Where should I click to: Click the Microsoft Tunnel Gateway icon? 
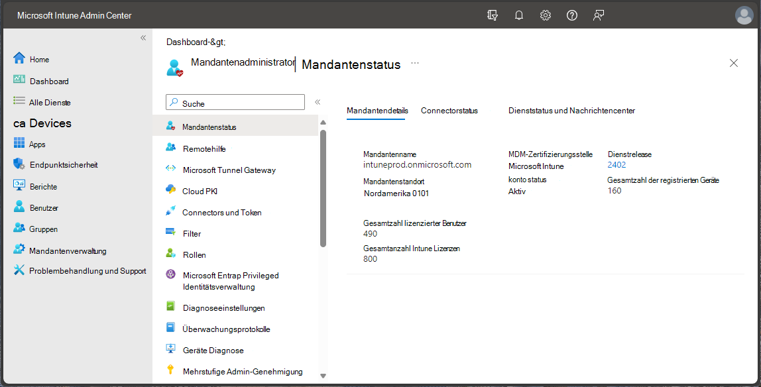coord(170,169)
